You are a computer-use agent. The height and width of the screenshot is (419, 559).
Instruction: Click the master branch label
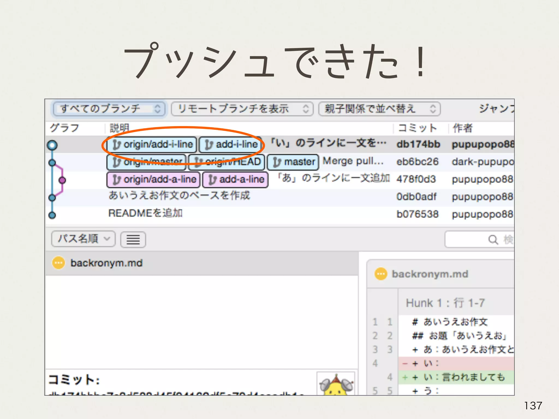293,162
